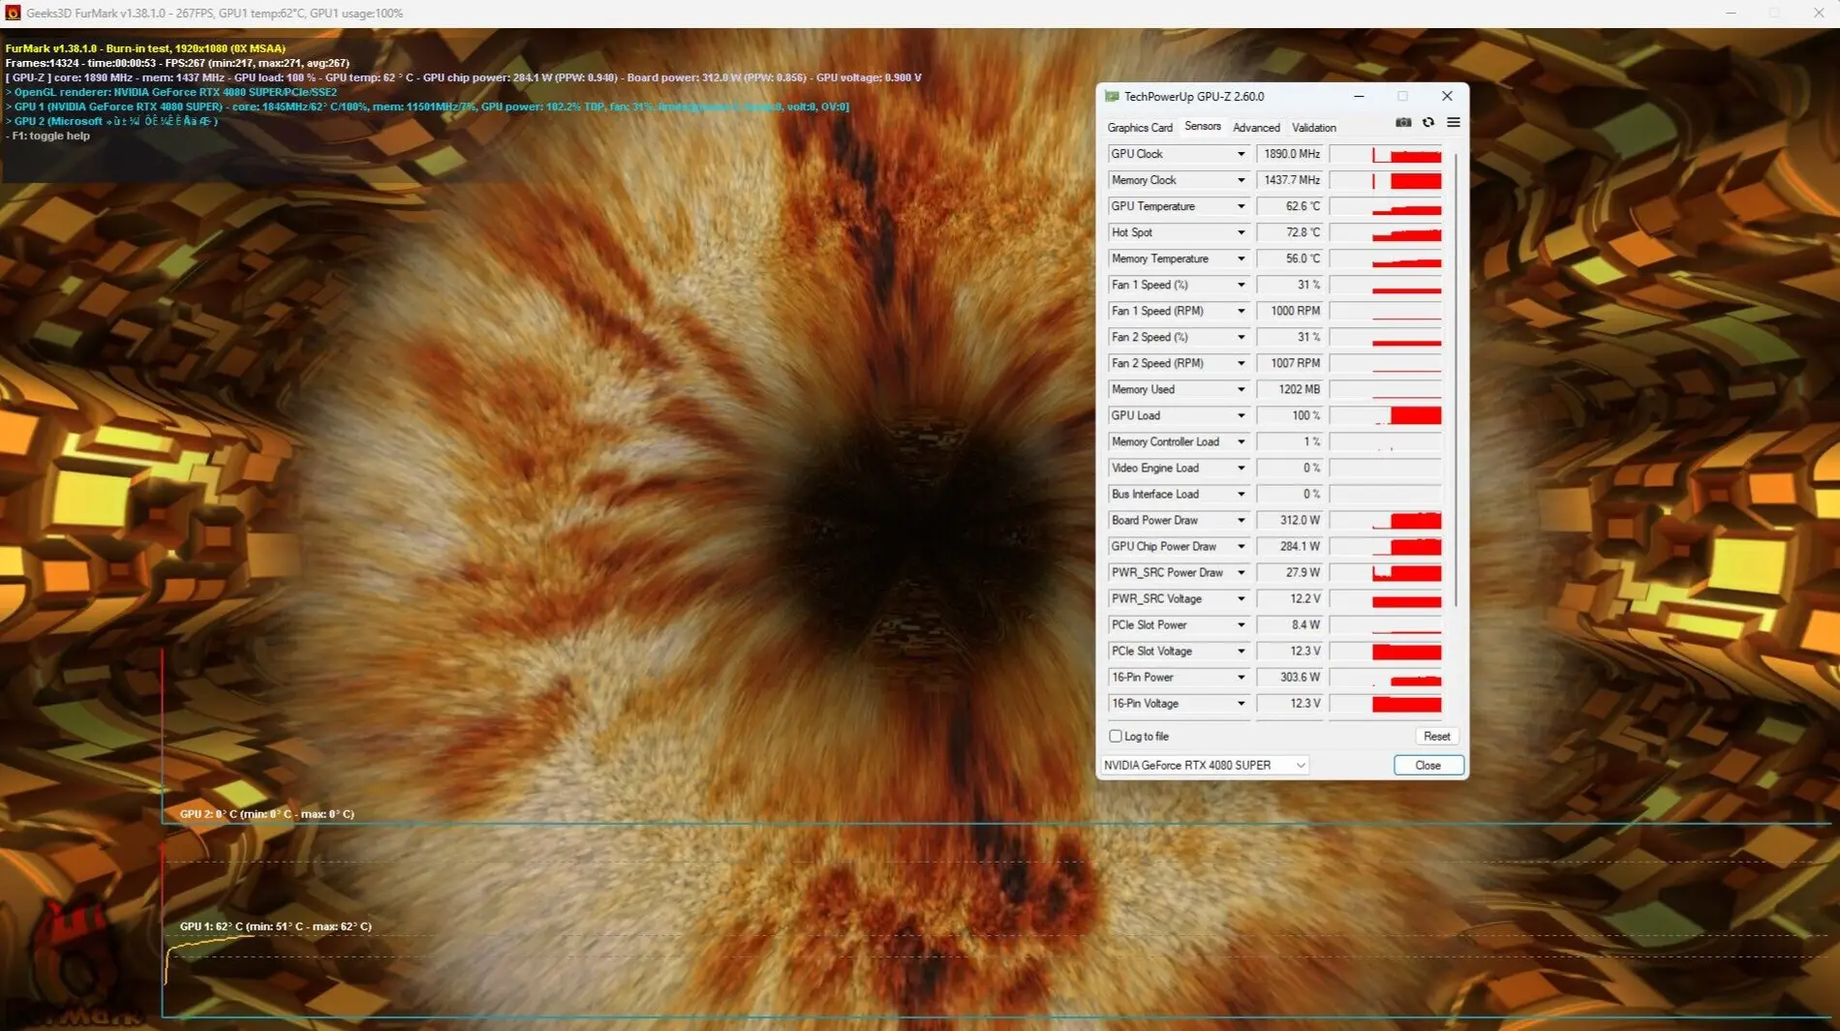Click the Fan 2 Speed value 1007 RPM
The image size is (1840, 1031).
click(x=1290, y=364)
